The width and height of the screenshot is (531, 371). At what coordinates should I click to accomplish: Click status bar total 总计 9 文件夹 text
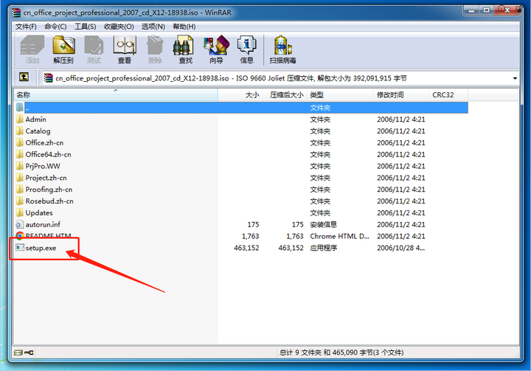(341, 353)
